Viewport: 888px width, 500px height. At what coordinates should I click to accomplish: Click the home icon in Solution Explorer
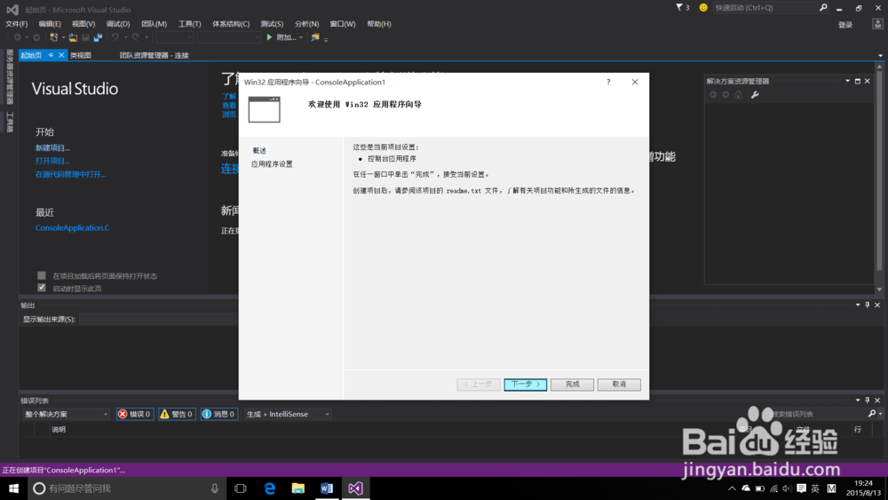(738, 95)
